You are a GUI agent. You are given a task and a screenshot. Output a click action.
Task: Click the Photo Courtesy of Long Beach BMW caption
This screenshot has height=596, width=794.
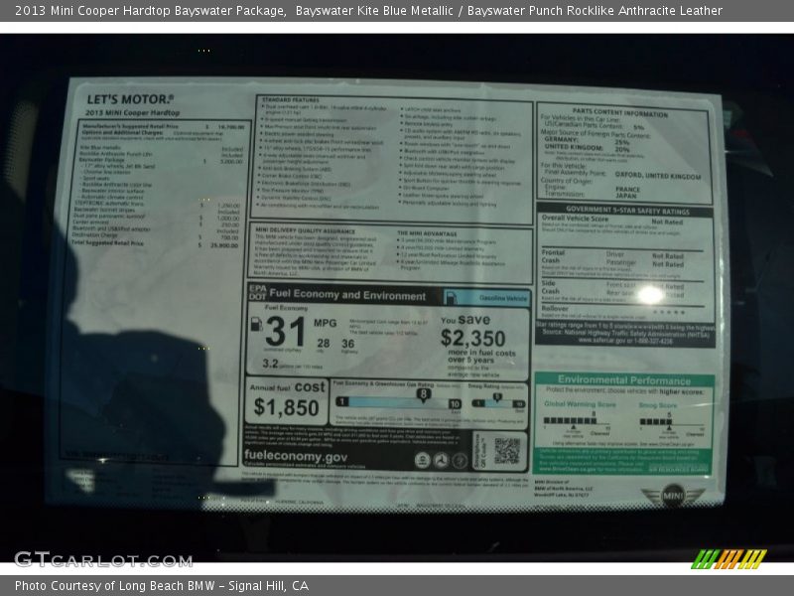(162, 586)
